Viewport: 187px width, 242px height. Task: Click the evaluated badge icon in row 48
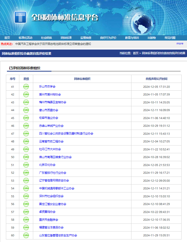(26, 141)
